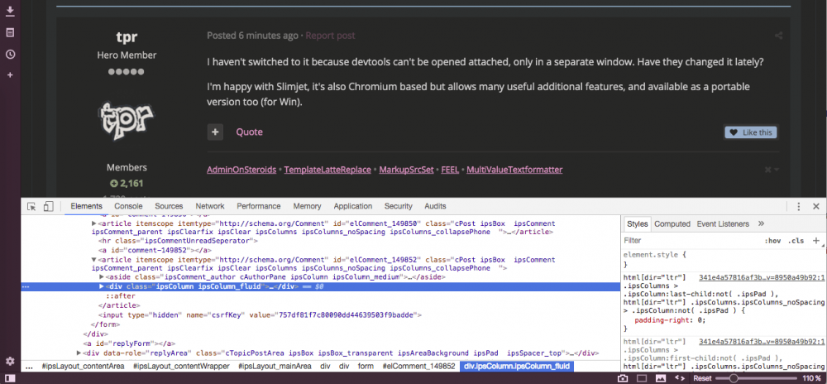
Task: Show hidden breadcrumb ancestors with ellipsis
Action: tap(29, 366)
